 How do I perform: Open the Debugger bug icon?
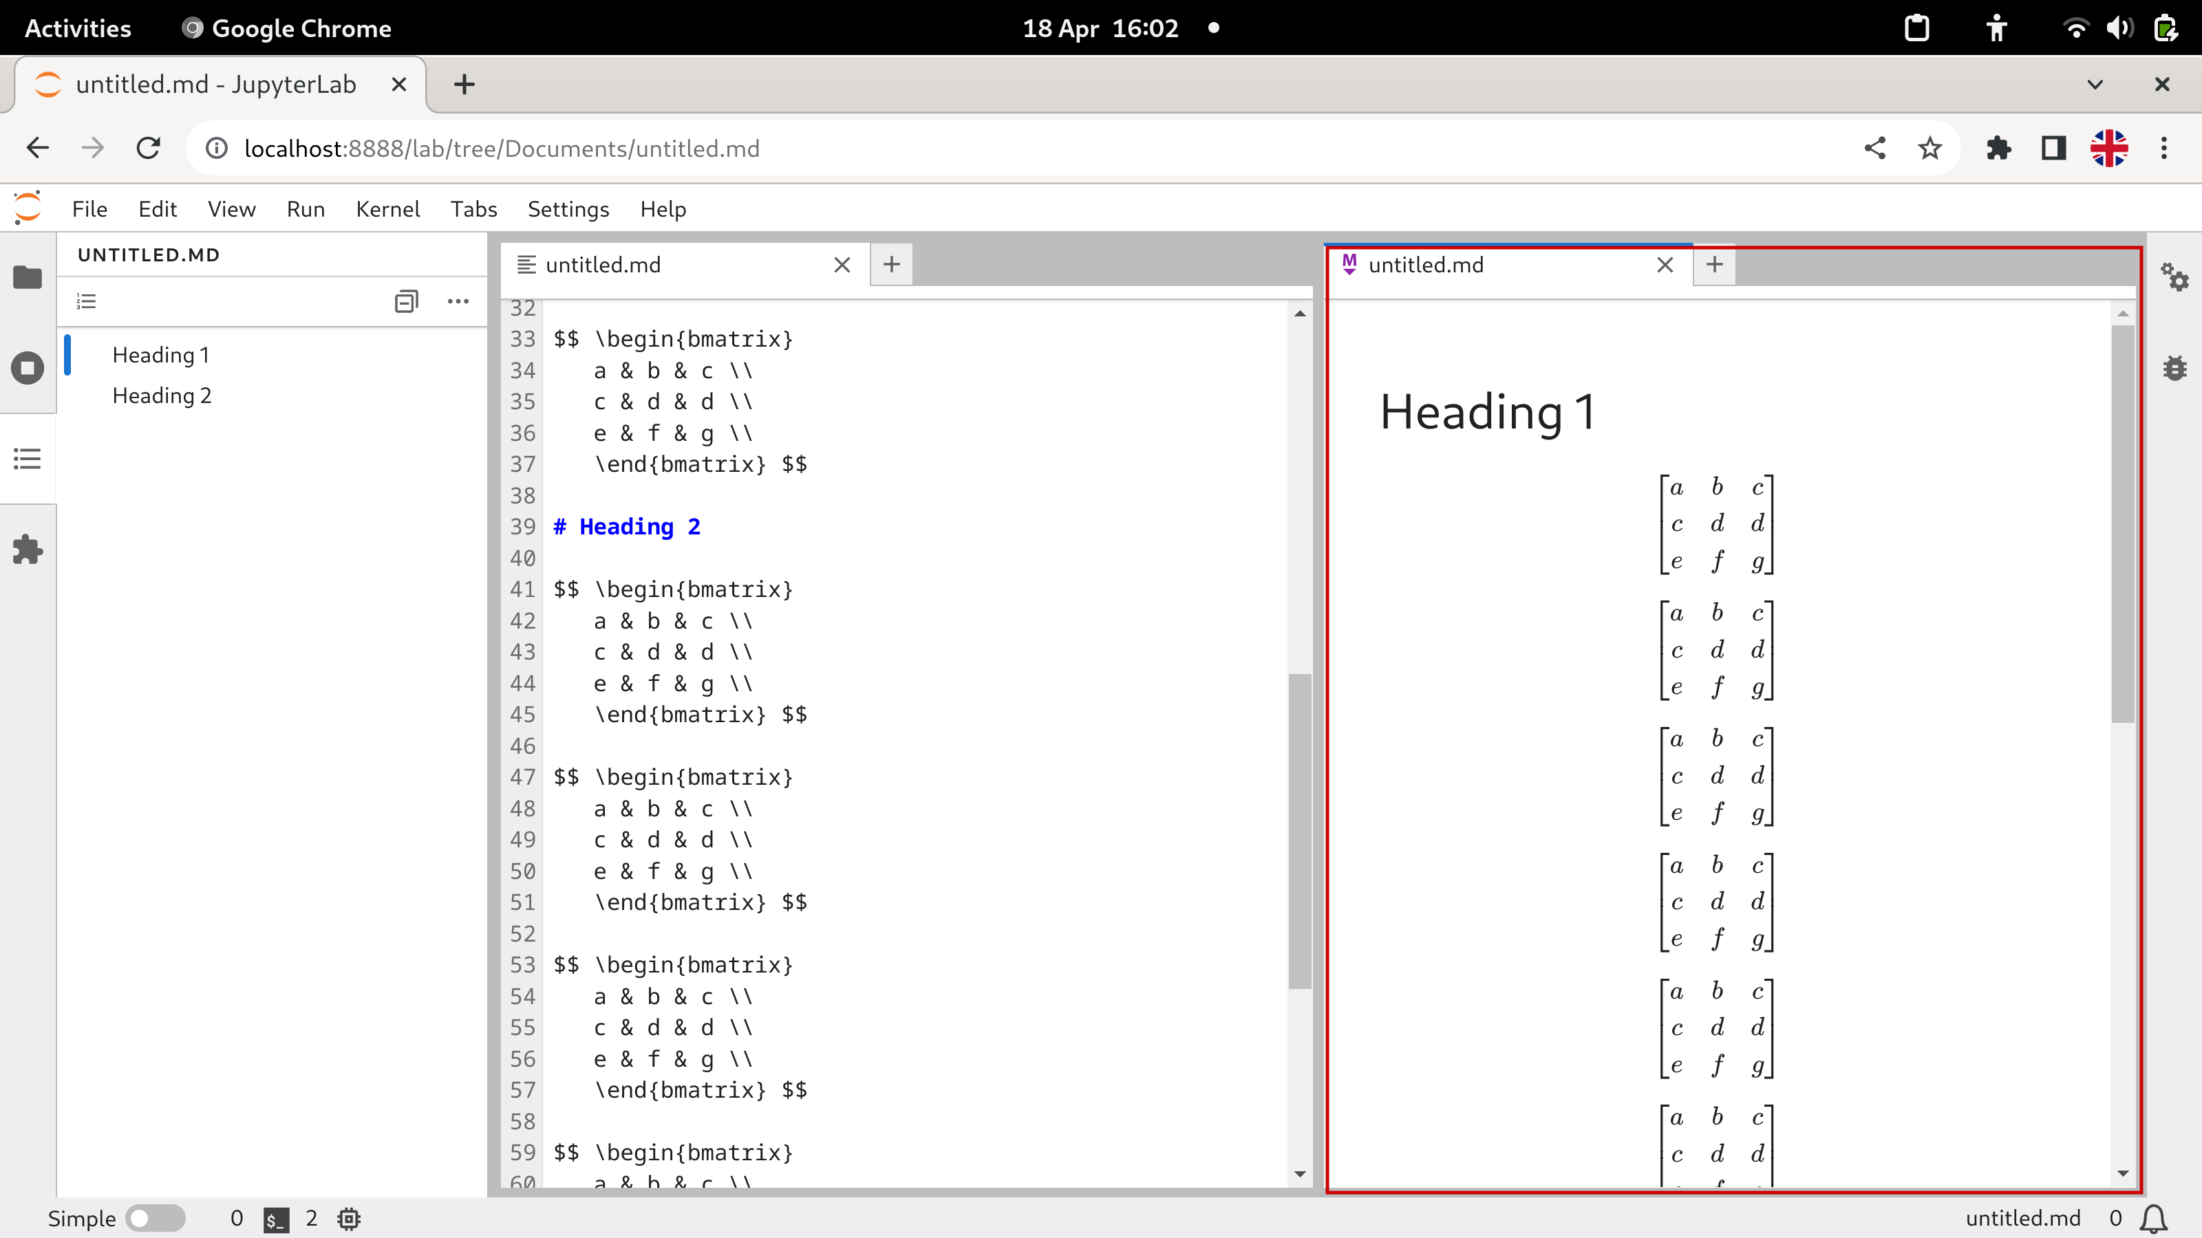[2174, 368]
